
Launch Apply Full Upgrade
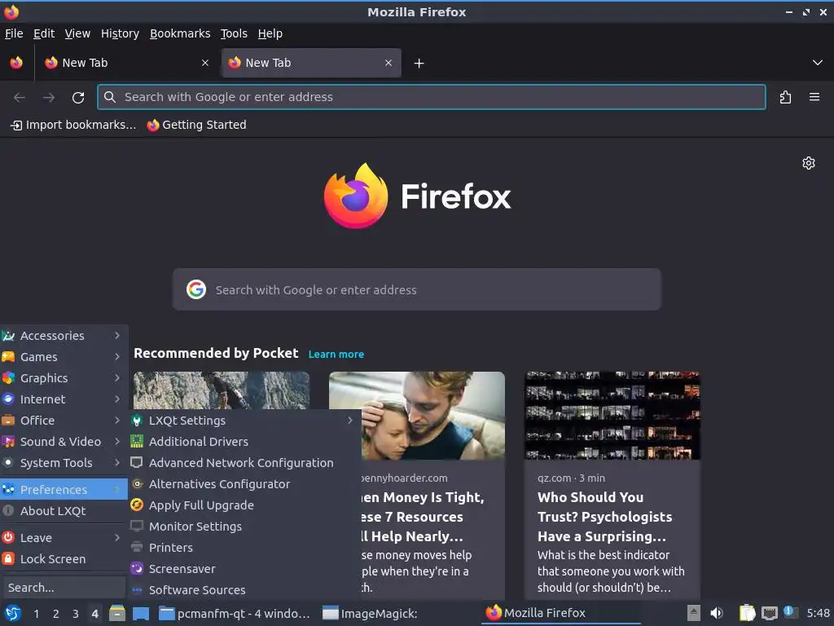(x=244, y=505)
